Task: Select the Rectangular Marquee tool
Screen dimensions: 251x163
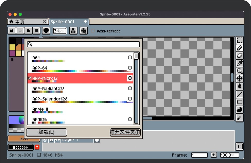Action: 240,40
